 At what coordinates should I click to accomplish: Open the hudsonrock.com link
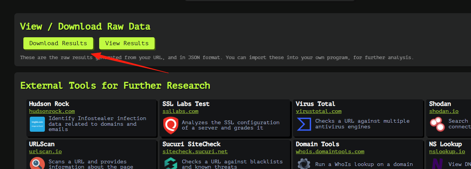52,111
